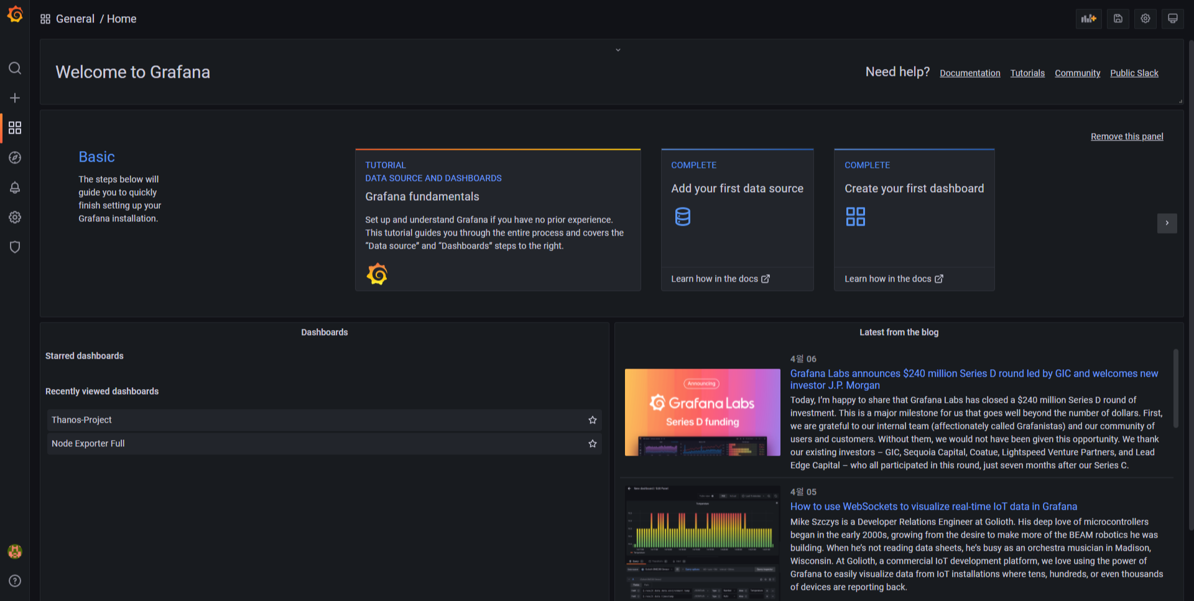
Task: Star the Thanos-Project dashboard
Action: point(593,420)
